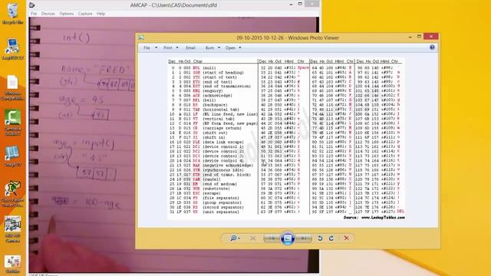The height and width of the screenshot is (276, 491).
Task: Go to next photo
Action: pos(304,238)
